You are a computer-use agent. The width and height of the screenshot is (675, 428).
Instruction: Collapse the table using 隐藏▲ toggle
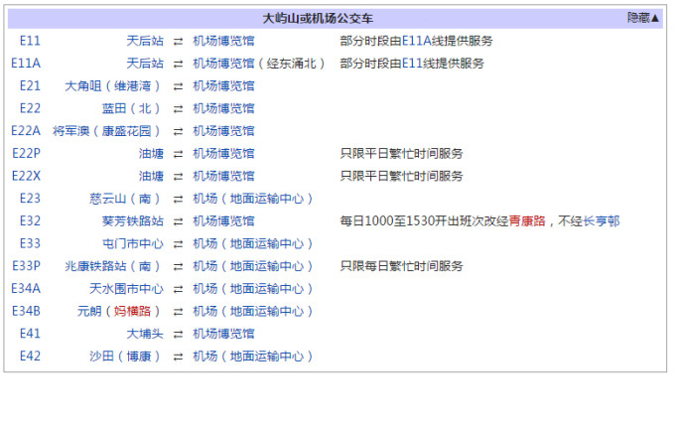coord(643,18)
